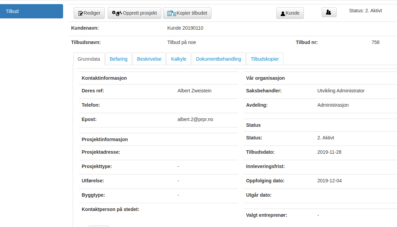Open the Befaring tab
The image size is (397, 227).
click(x=118, y=59)
